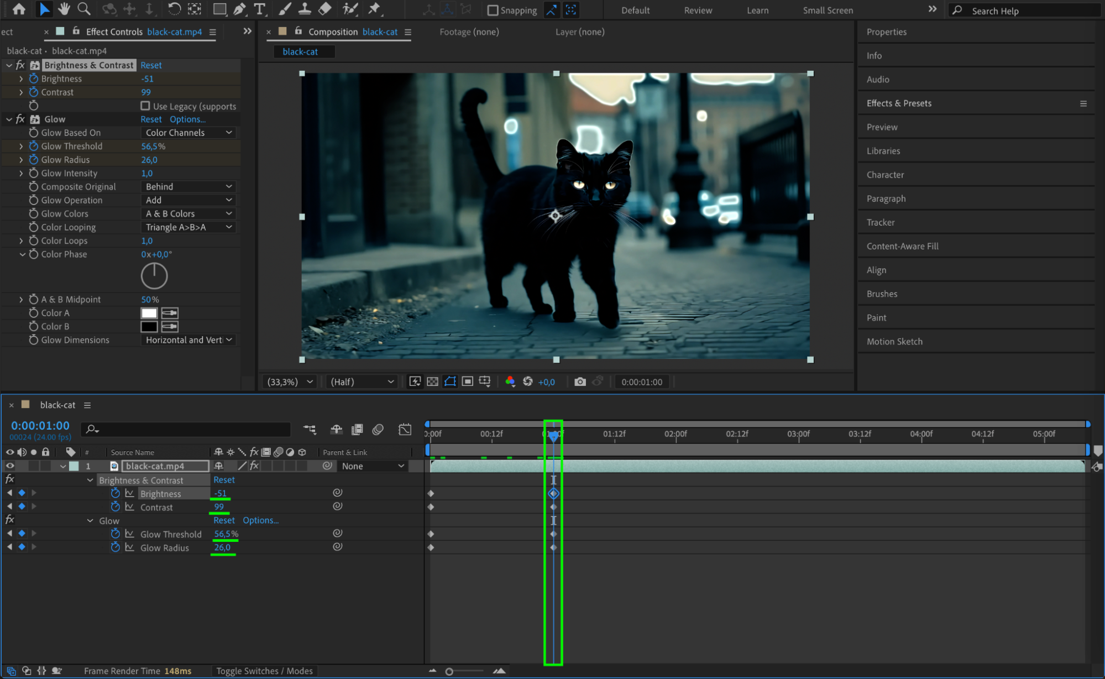Viewport: 1105px width, 679px height.
Task: Open the Effects & Presets panel
Action: coord(899,103)
